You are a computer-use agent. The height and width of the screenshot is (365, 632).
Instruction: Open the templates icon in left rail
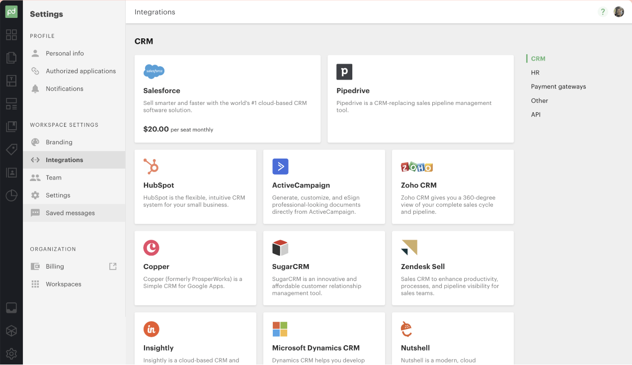(11, 81)
